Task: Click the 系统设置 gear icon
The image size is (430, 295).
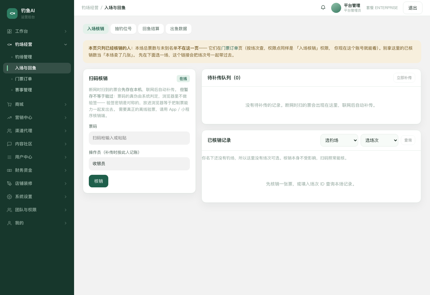Action: (9, 197)
